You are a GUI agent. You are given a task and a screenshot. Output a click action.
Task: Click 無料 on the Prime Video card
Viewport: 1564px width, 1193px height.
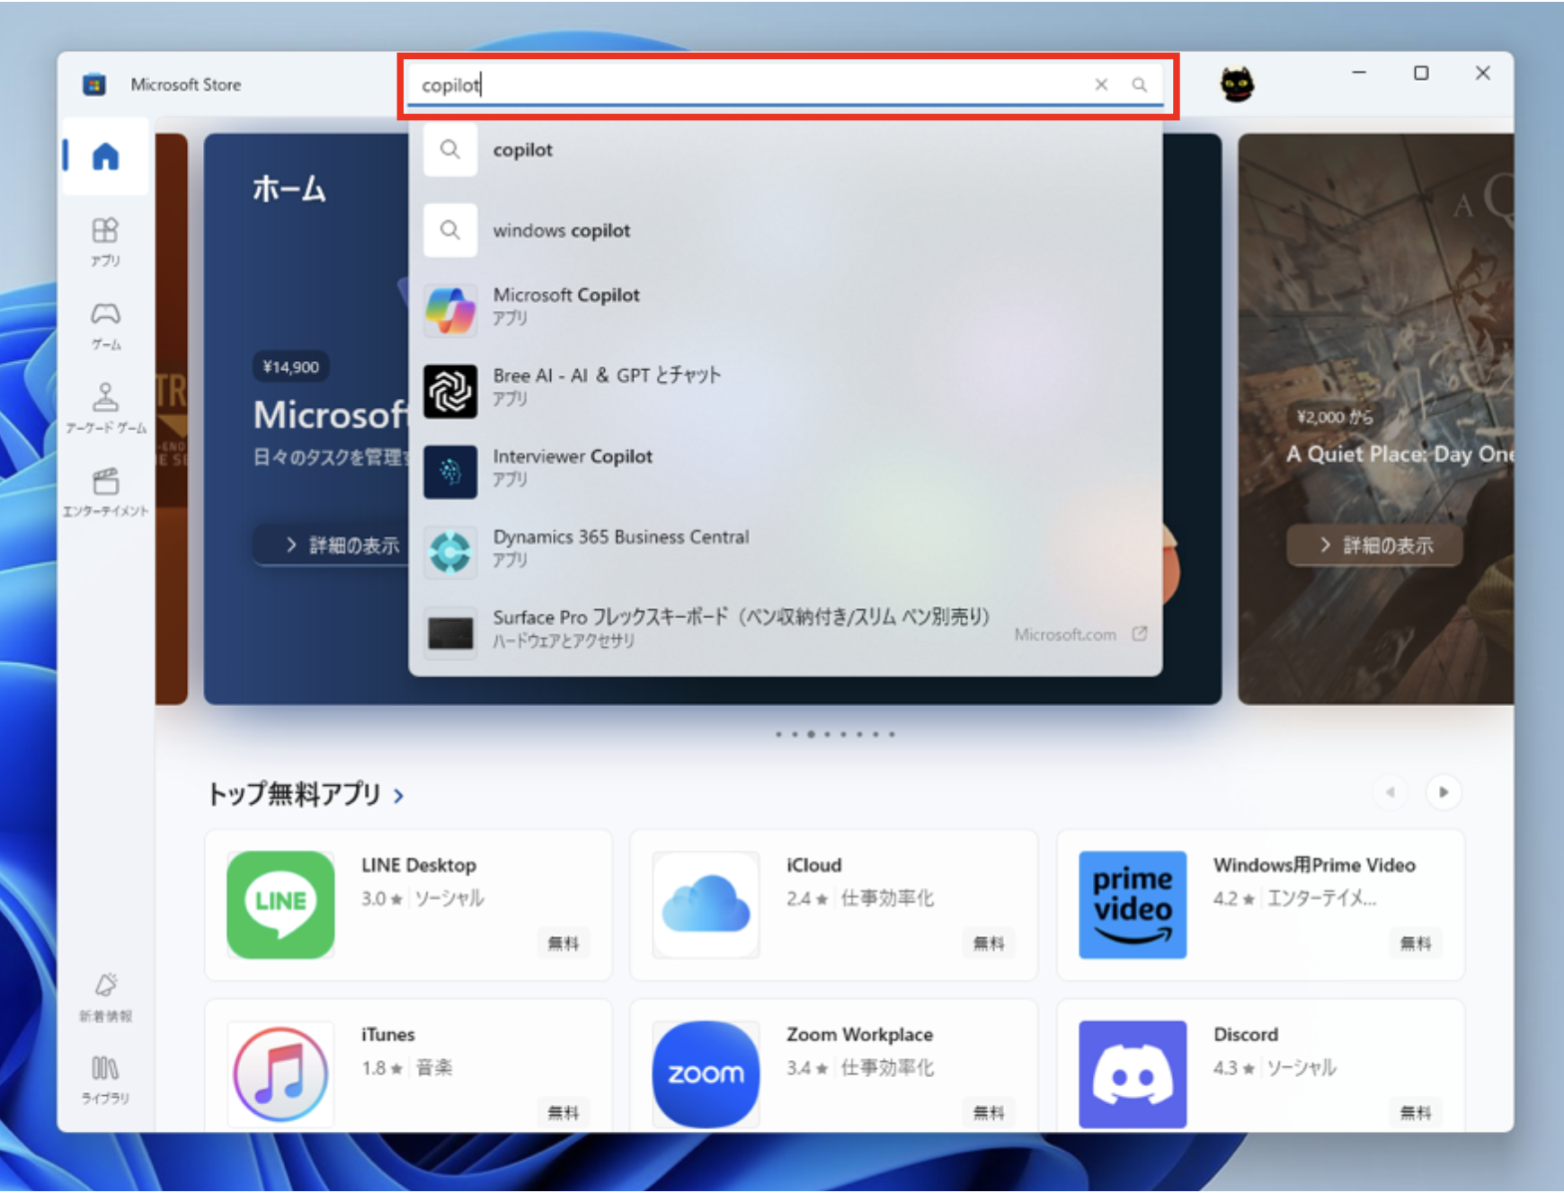[1416, 943]
